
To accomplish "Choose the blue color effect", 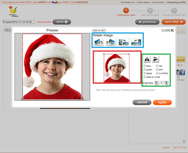I will [x=145, y=66].
